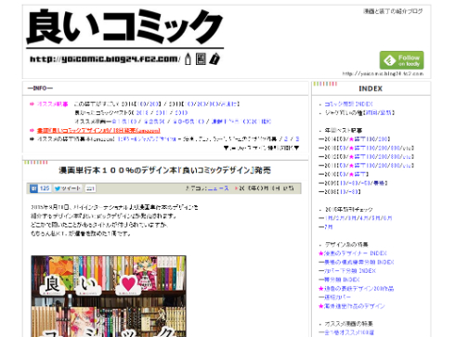Screen dimensions: 455x337
Task: Click the 良いコミック blog title logo
Action: coord(124,27)
